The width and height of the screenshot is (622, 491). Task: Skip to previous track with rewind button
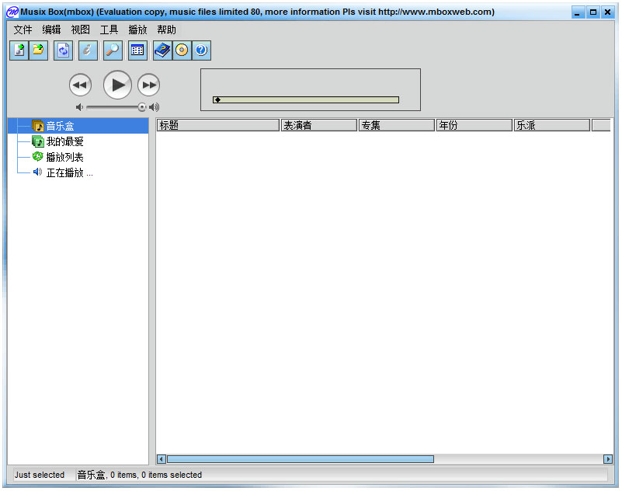[x=80, y=85]
